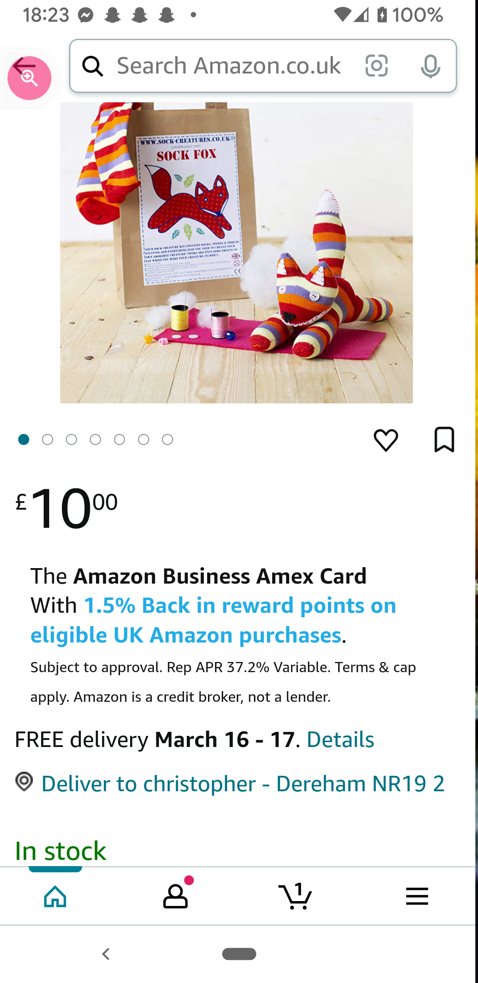
Task: Open 1.5% Back reward points offer link
Action: click(213, 620)
